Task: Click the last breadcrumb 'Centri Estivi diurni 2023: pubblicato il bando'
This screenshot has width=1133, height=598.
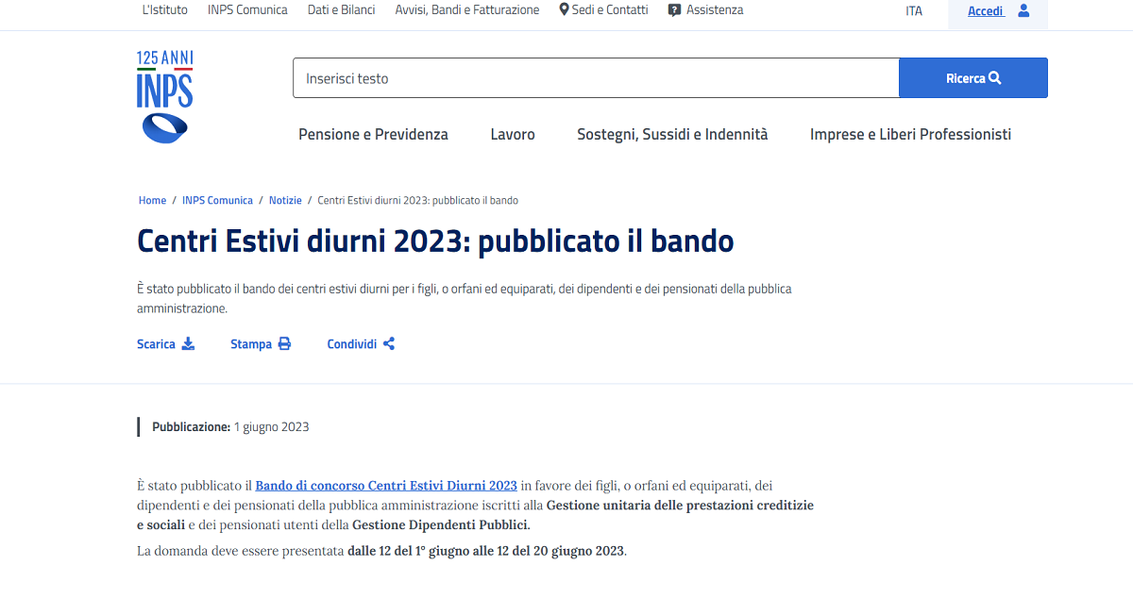Action: 417,200
